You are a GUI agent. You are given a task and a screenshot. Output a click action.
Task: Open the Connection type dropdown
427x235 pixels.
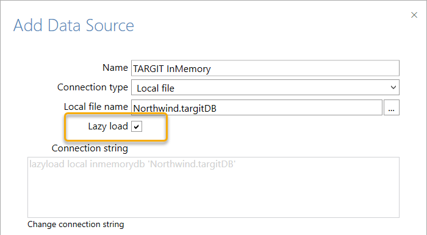click(265, 87)
